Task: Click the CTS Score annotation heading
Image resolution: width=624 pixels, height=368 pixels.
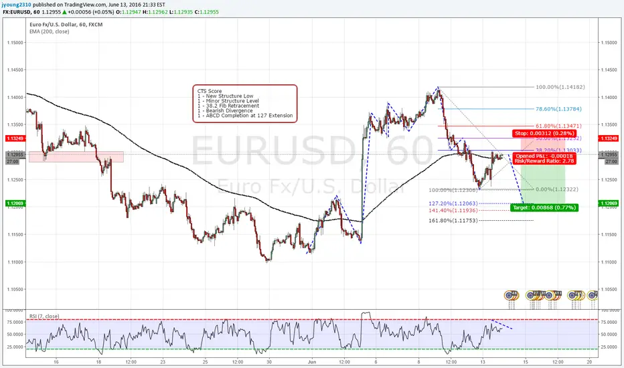Action: 210,91
